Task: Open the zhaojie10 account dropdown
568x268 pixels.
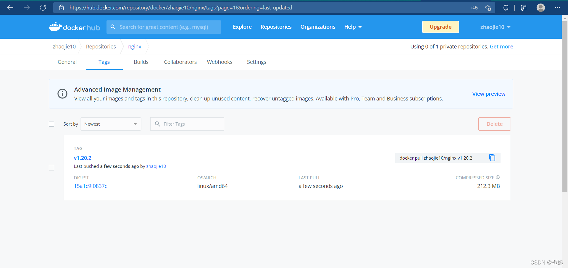Action: pos(496,27)
